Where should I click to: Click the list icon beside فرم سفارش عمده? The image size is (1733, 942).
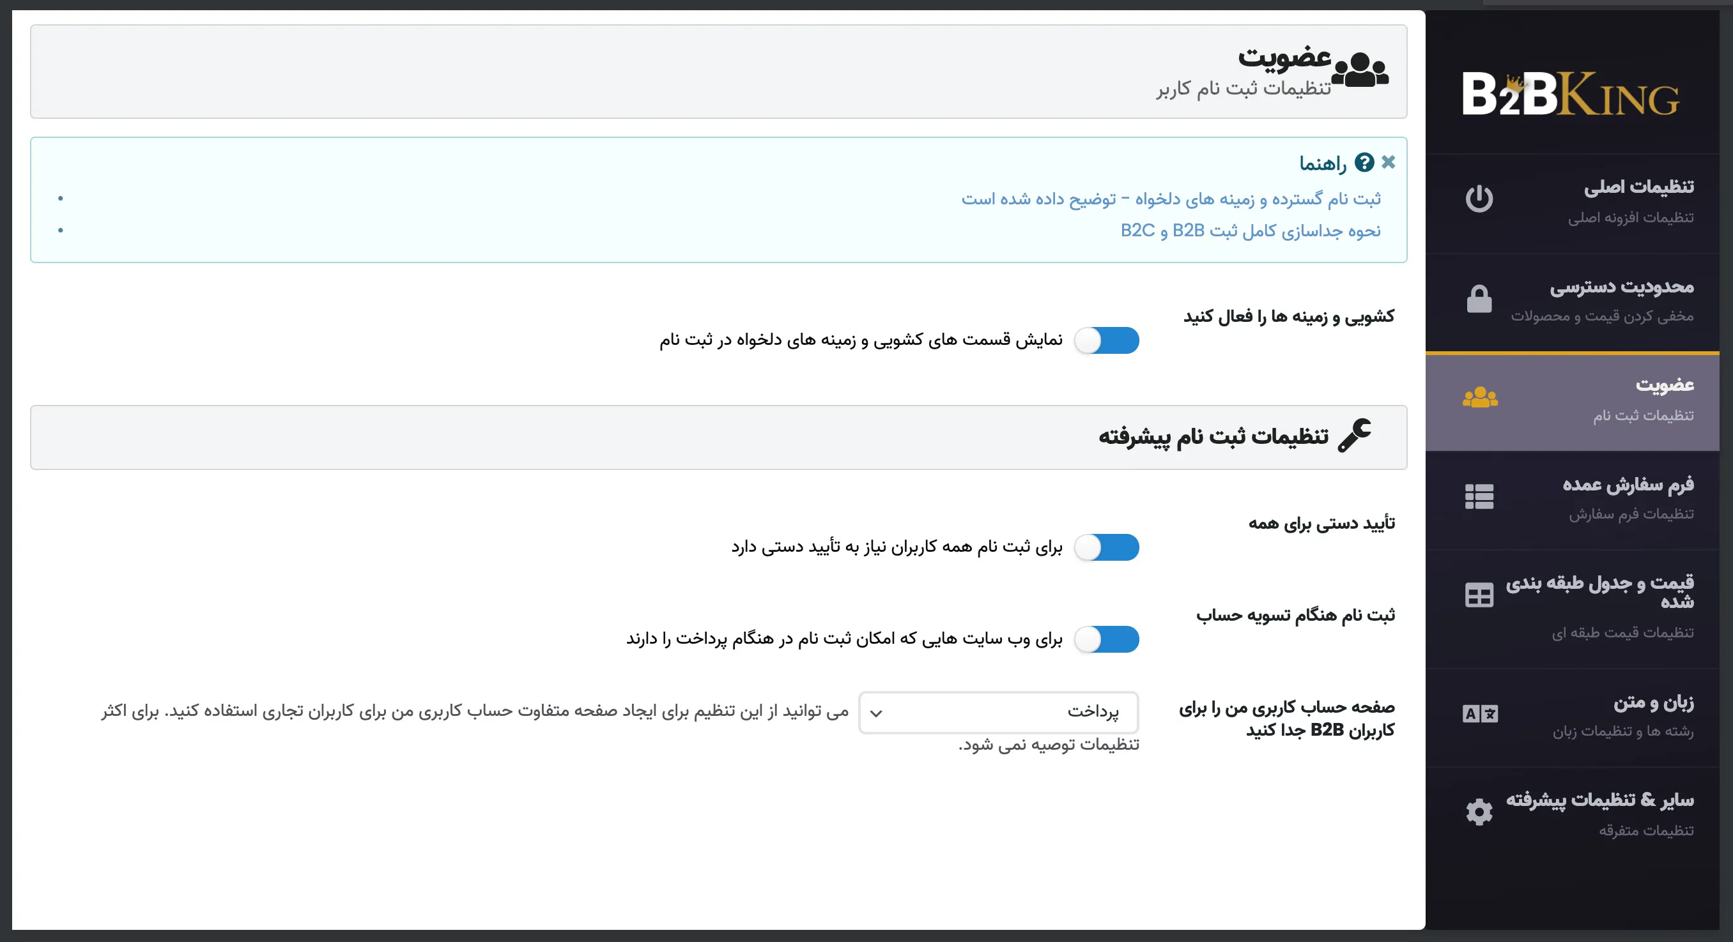(1479, 497)
